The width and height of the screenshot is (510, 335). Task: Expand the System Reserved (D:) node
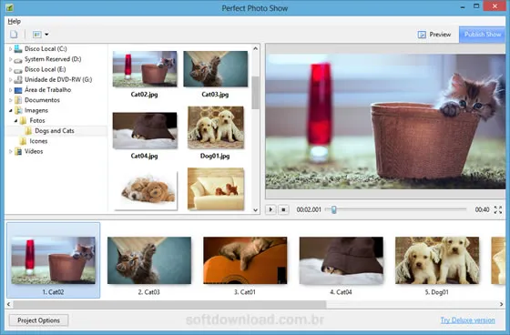tap(10, 59)
